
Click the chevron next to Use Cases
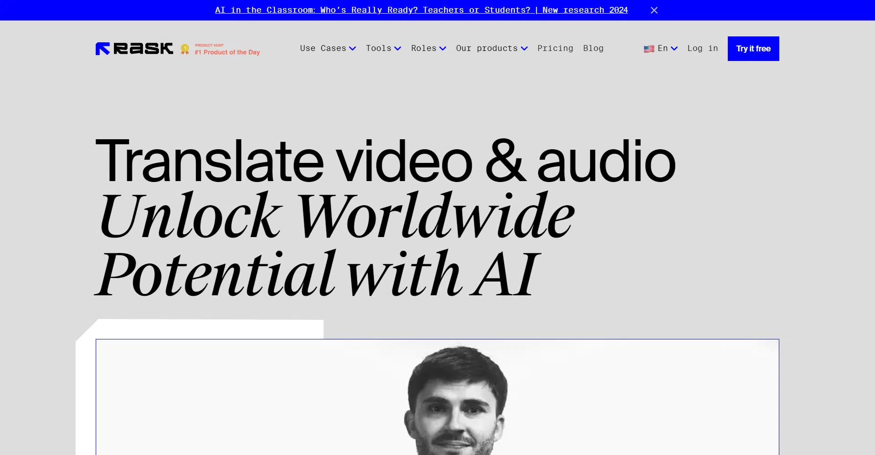[353, 49]
